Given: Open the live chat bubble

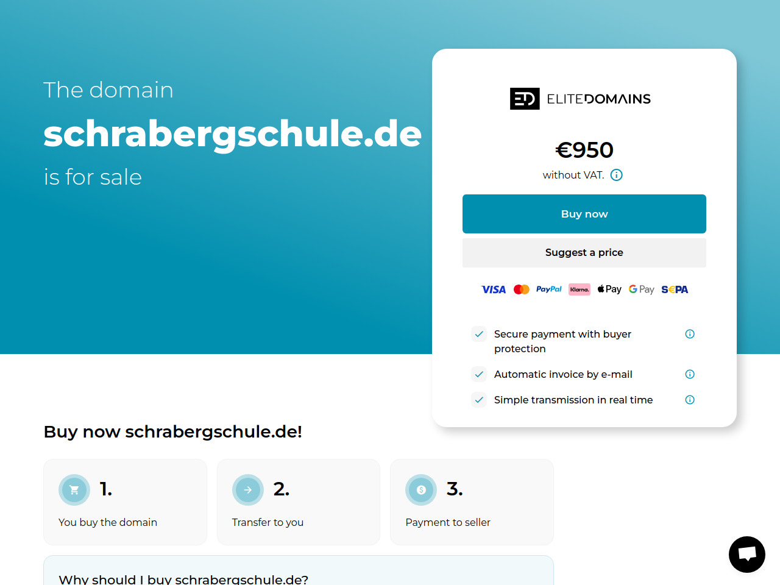Looking at the screenshot, I should click(x=747, y=555).
